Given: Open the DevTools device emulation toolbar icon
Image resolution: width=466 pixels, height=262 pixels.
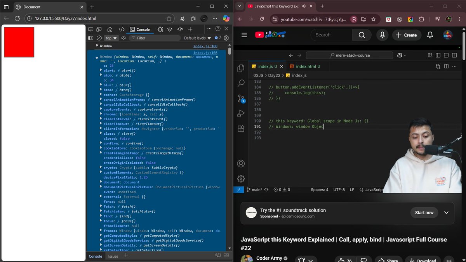Looking at the screenshot, I should (x=99, y=29).
